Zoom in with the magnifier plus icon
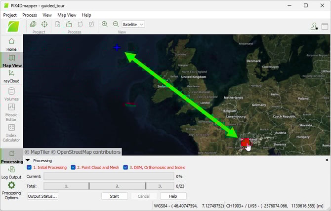The width and height of the screenshot is (331, 211). pos(105,24)
